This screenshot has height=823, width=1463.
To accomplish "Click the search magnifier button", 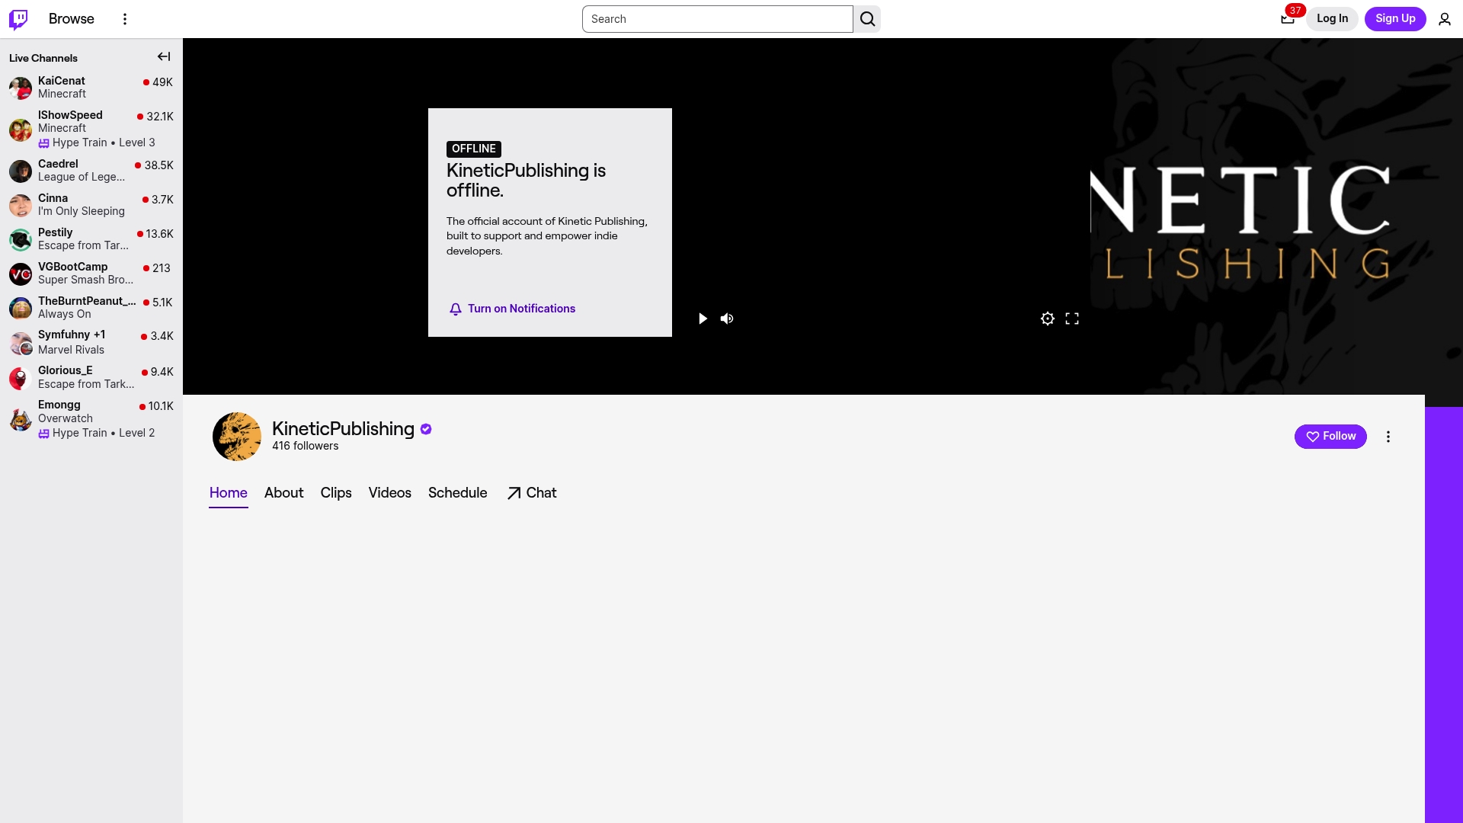I will click(867, 19).
